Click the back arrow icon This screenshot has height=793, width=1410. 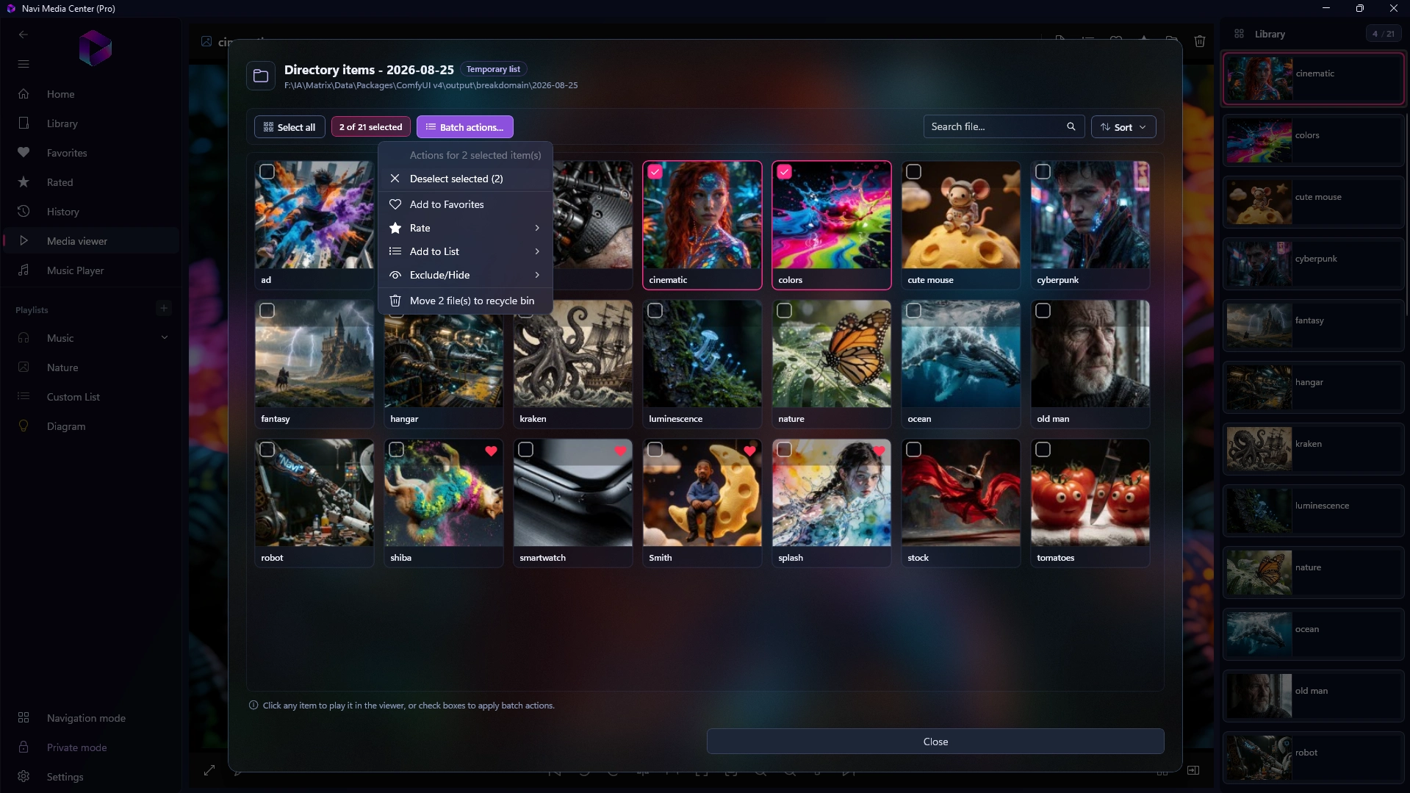24,35
